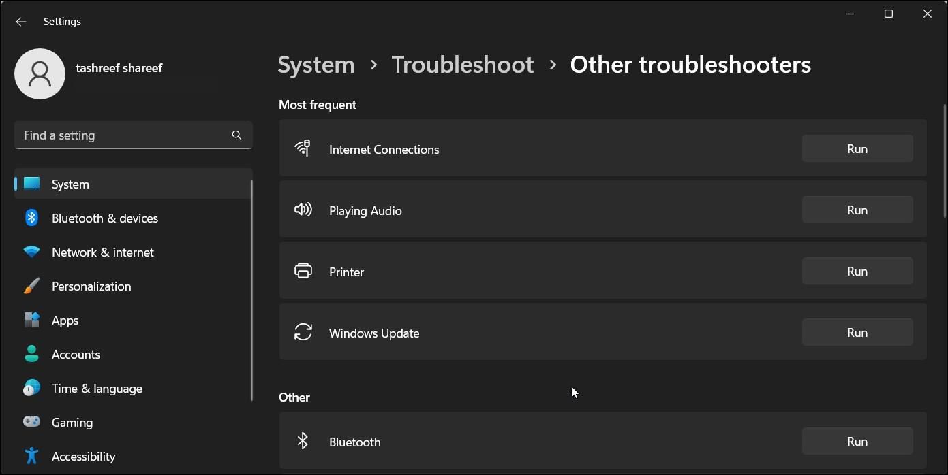Run the Bluetooth troubleshooter
Screen dimensions: 948x475
tap(857, 441)
